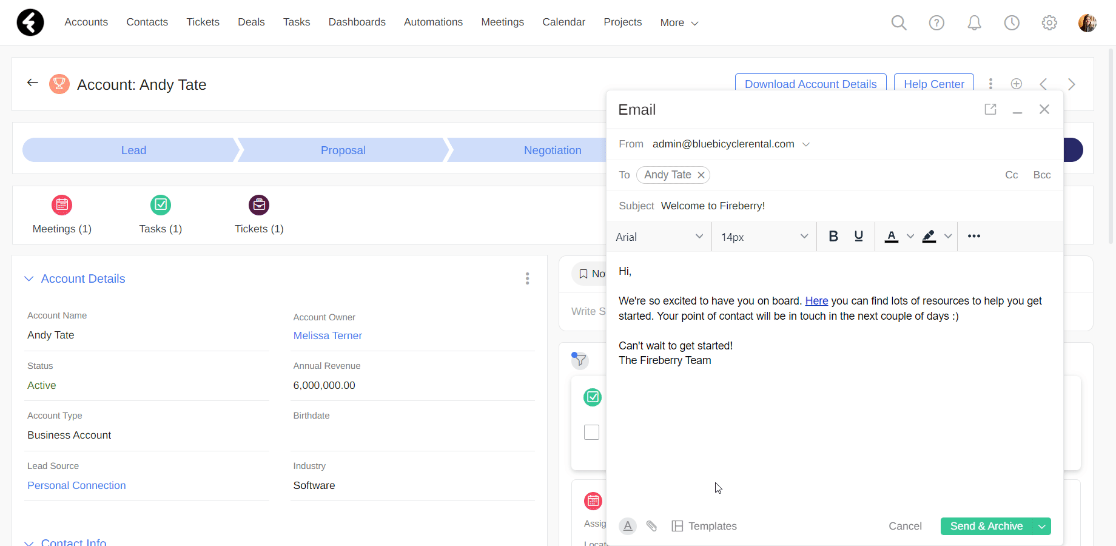
Task: Open the Calendar menu item
Action: [564, 22]
